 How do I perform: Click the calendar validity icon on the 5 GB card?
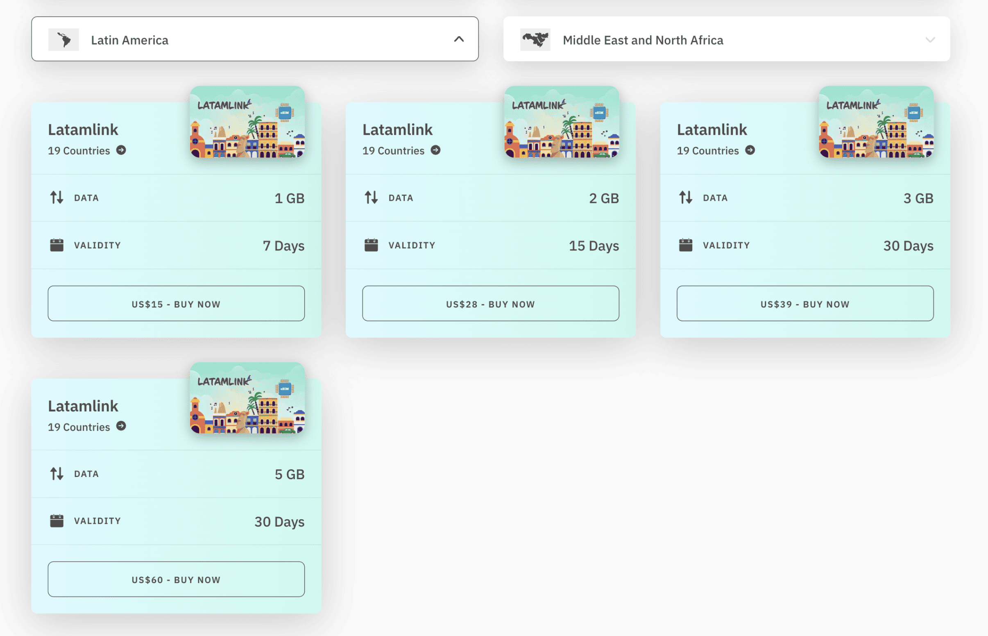(x=57, y=521)
